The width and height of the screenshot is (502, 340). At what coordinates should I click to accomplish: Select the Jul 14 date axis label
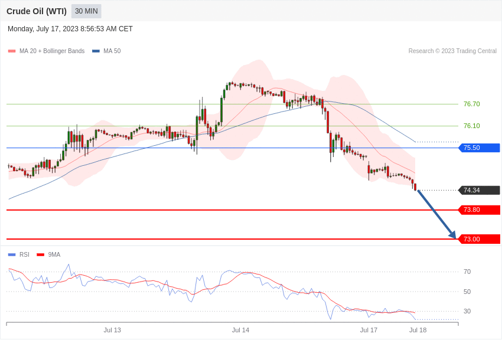[x=240, y=330]
